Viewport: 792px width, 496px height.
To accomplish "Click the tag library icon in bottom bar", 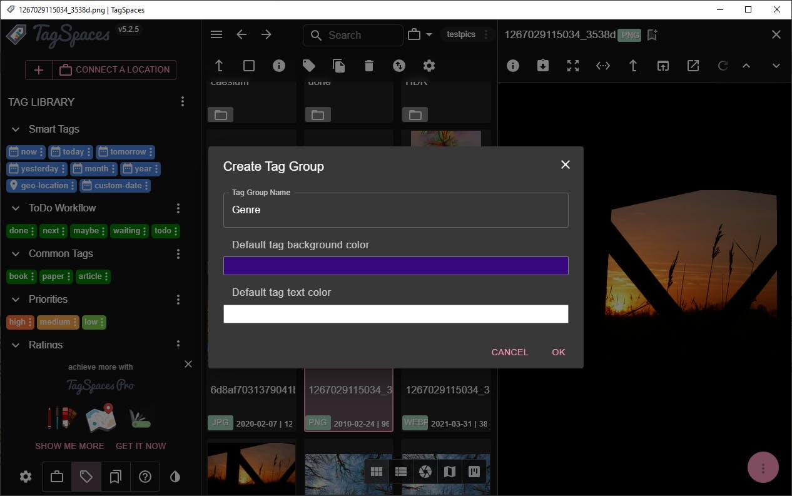I will coord(86,477).
